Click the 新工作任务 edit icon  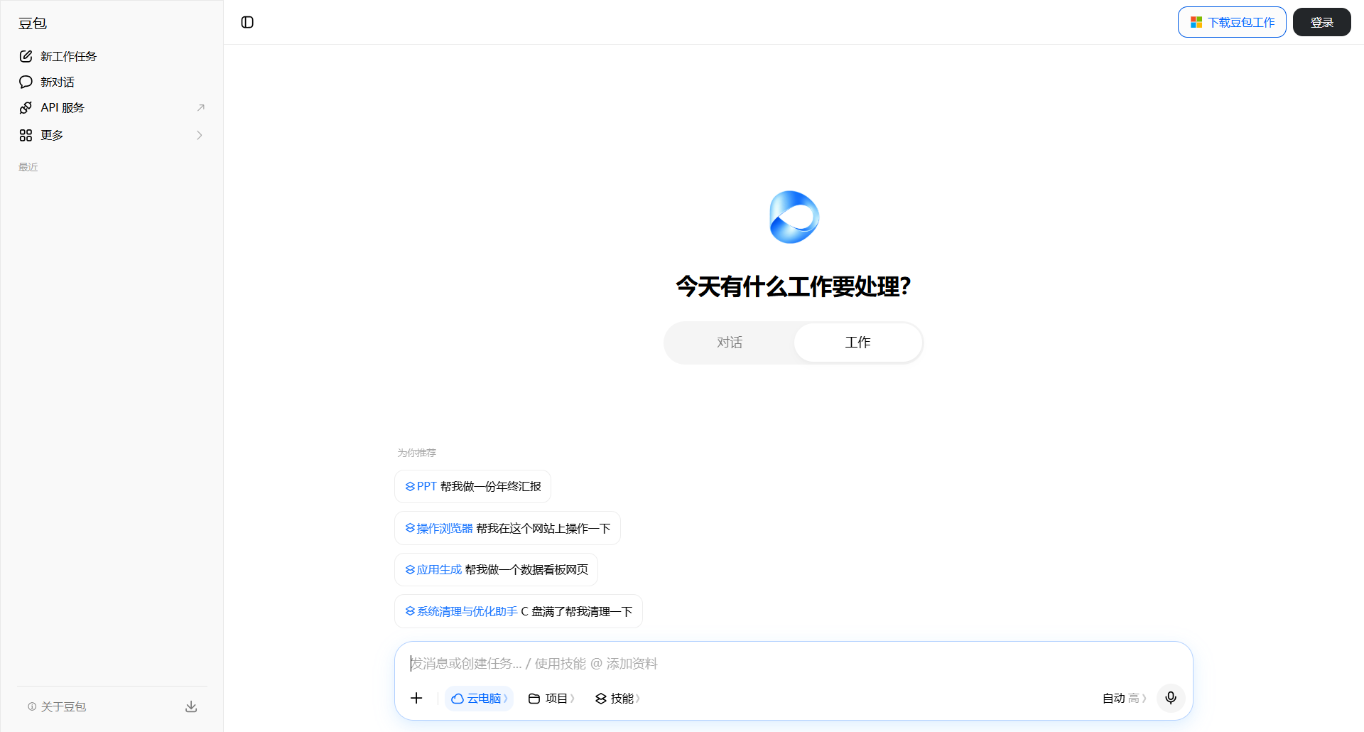(26, 56)
